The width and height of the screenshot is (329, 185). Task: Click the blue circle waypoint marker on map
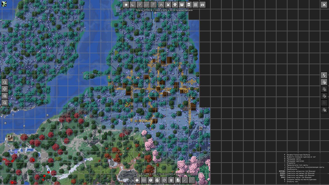(16, 151)
